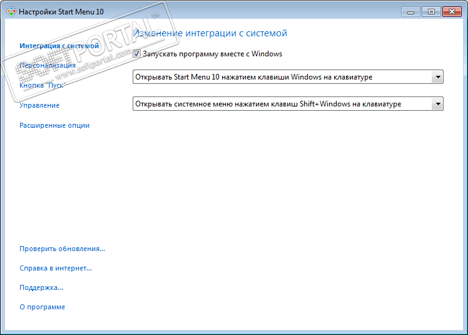Open Справка в интернет link
The height and width of the screenshot is (335, 468).
pos(56,268)
